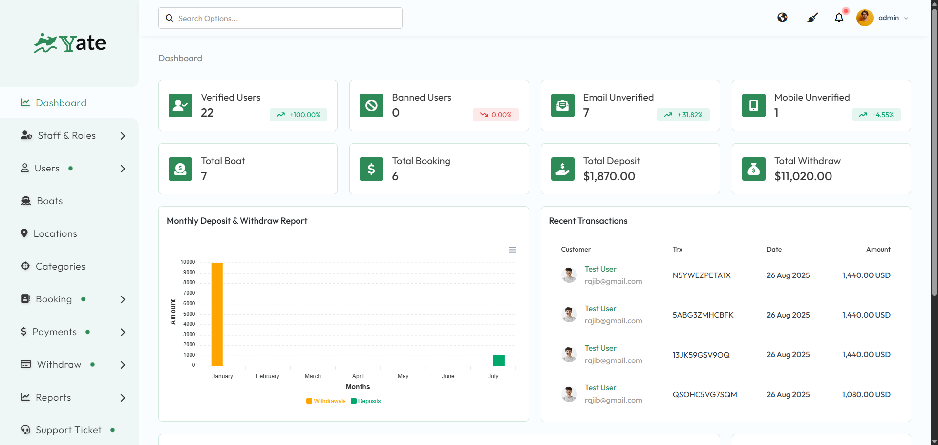Toggle the Deposits legend series
938x445 pixels.
(x=366, y=401)
